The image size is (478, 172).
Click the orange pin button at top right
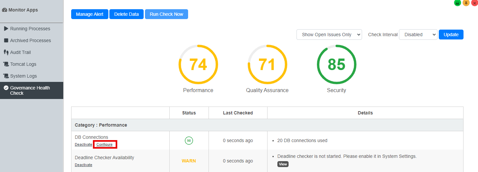click(466, 3)
